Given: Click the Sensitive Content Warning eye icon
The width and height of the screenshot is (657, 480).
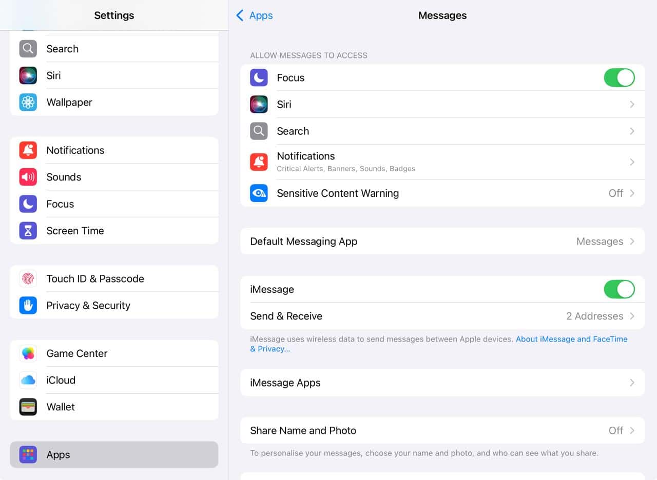Looking at the screenshot, I should point(259,193).
